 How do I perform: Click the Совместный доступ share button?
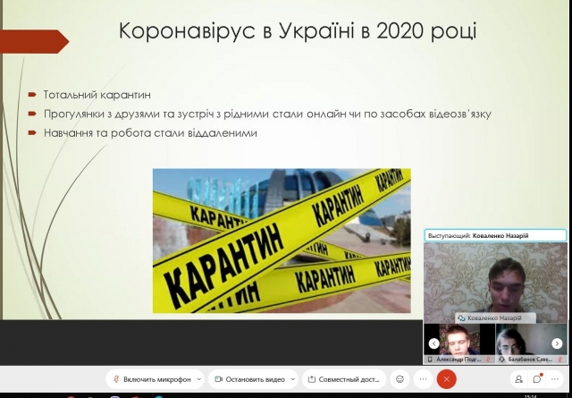coord(343,379)
